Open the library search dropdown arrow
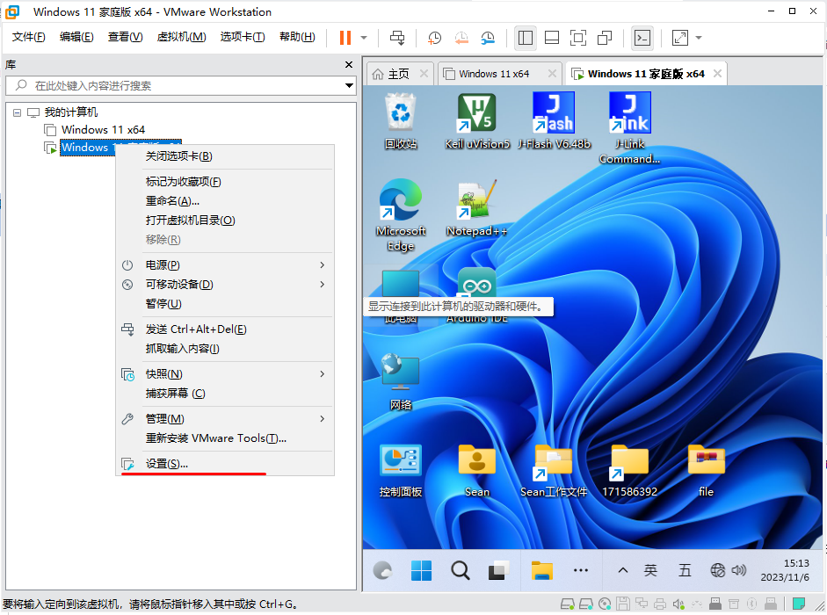Viewport: 827px width, 615px height. click(x=349, y=85)
